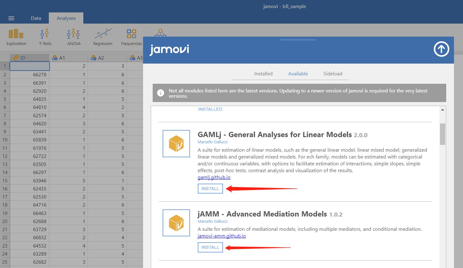Open the Regression analyses menu

tap(103, 37)
